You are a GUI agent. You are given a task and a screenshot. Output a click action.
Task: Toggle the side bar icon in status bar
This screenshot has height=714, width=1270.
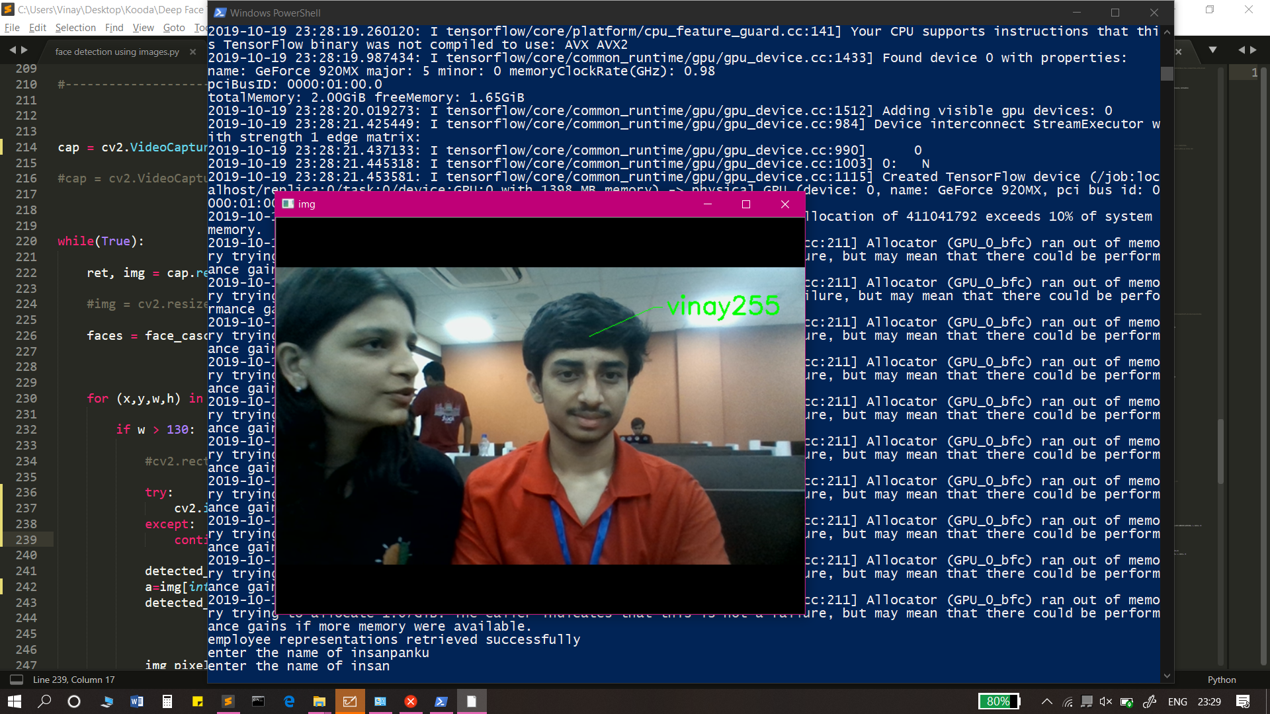17,680
